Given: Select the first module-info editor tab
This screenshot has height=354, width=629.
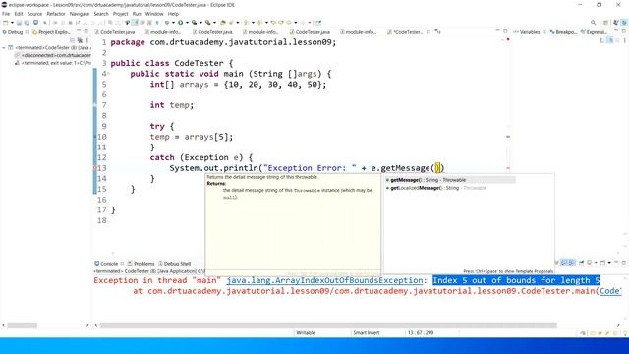Looking at the screenshot, I should coord(162,32).
